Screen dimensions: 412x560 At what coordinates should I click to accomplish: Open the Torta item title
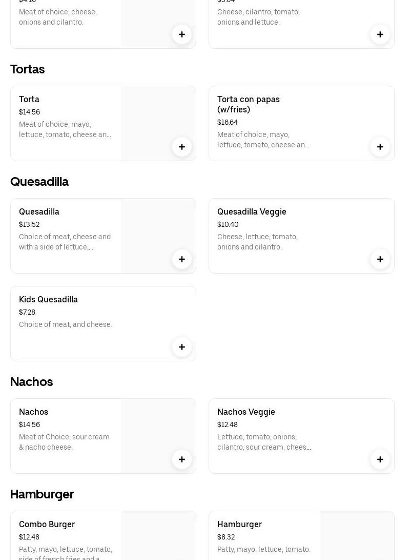[29, 99]
